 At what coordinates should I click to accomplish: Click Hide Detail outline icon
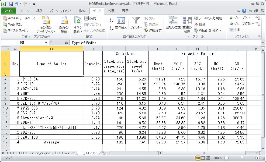click(x=257, y=24)
